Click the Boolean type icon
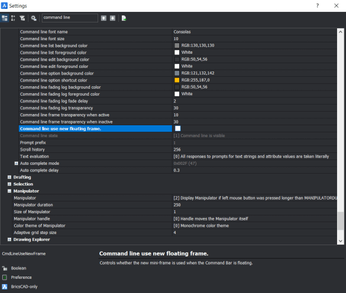The height and width of the screenshot is (293, 346). point(5,268)
